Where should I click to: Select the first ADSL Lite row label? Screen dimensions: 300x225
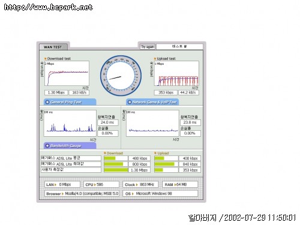[71, 158]
